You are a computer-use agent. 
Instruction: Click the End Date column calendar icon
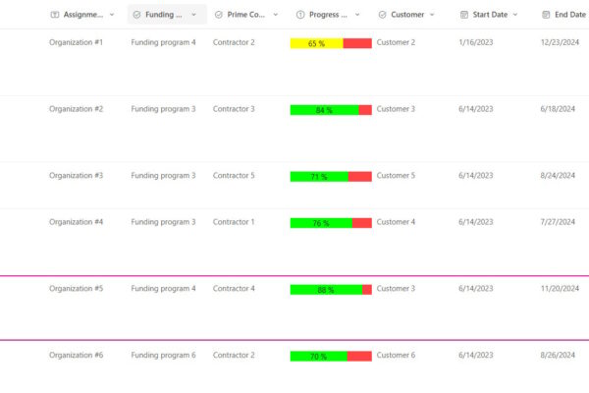point(546,15)
